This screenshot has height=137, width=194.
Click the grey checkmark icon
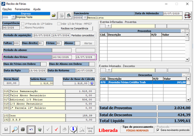[x=48, y=129]
